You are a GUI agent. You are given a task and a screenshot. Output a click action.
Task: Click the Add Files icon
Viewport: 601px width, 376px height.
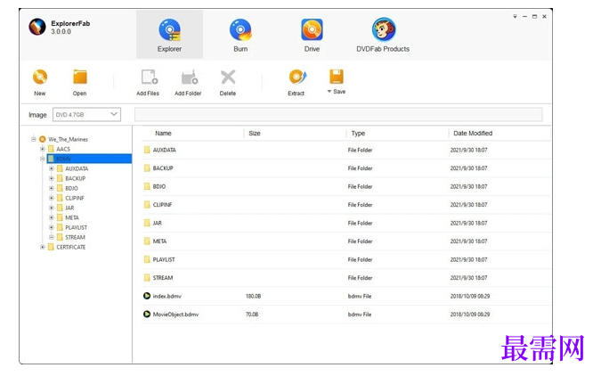click(x=149, y=78)
